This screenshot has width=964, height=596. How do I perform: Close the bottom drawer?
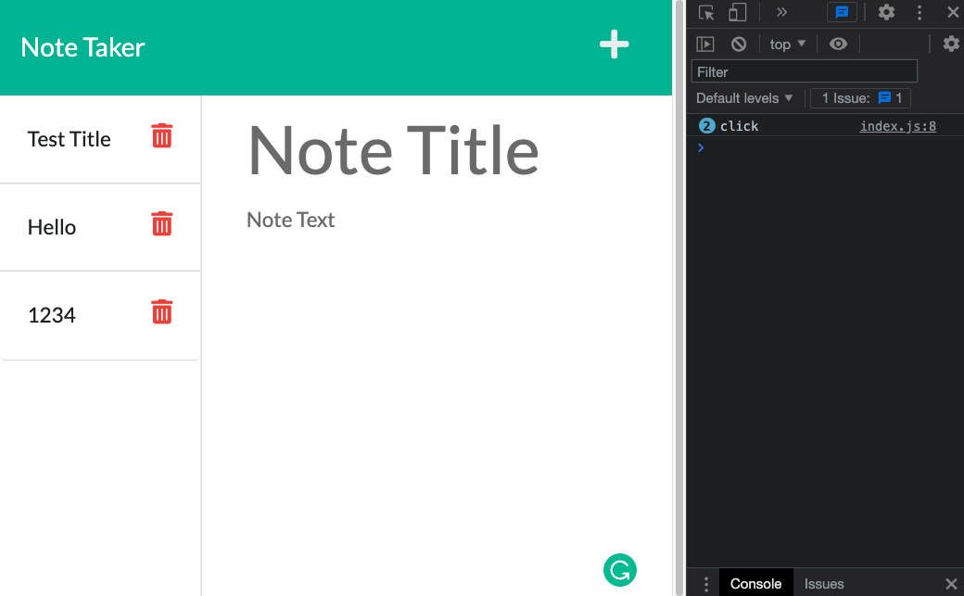pyautogui.click(x=951, y=584)
